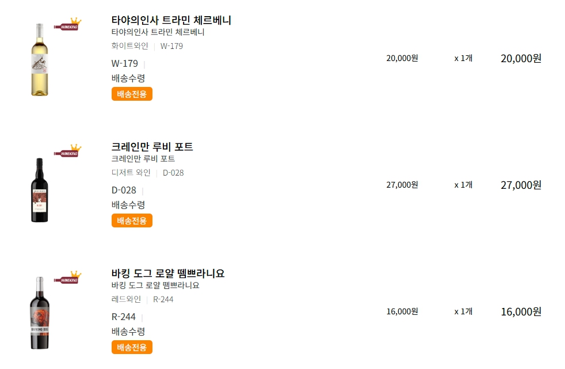565x369 pixels.
Task: Click 배송전용 badge under R-244
Action: pyautogui.click(x=132, y=347)
